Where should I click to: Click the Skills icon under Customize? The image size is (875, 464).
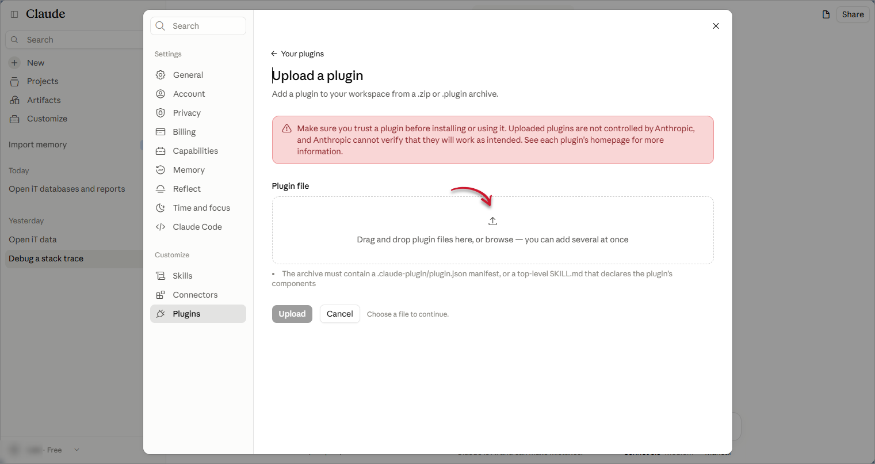161,276
